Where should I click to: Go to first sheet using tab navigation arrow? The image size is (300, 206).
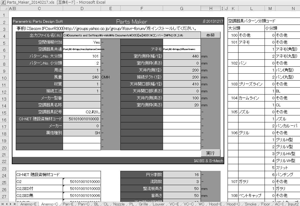pos(3,204)
